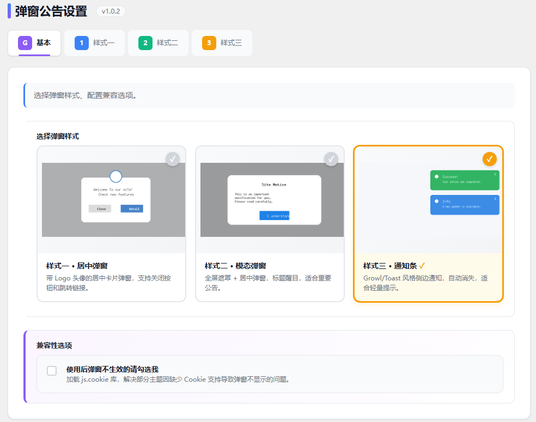Switch to the 样式三 tab
The height and width of the screenshot is (422, 536).
[222, 43]
